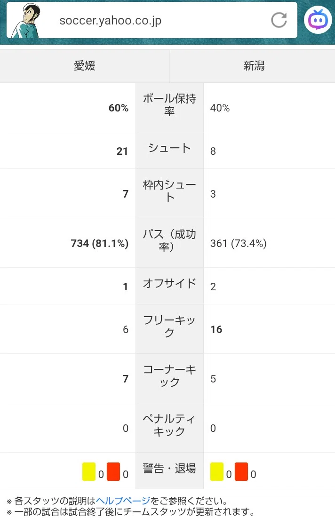Click the ボール保持率 stat label
This screenshot has width=335, height=518.
coord(169,105)
